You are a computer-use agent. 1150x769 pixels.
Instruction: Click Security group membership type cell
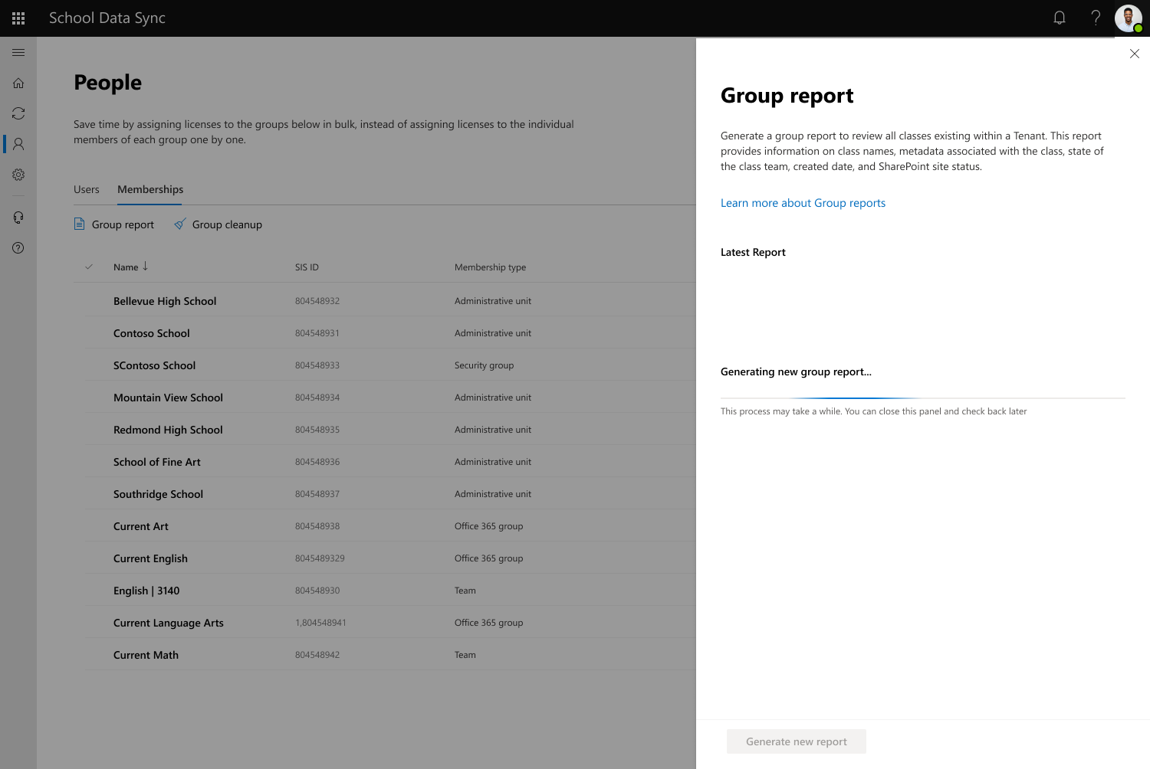pyautogui.click(x=484, y=365)
